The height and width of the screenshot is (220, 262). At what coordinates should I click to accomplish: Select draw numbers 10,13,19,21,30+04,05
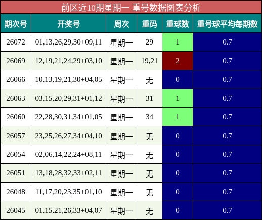(69, 79)
